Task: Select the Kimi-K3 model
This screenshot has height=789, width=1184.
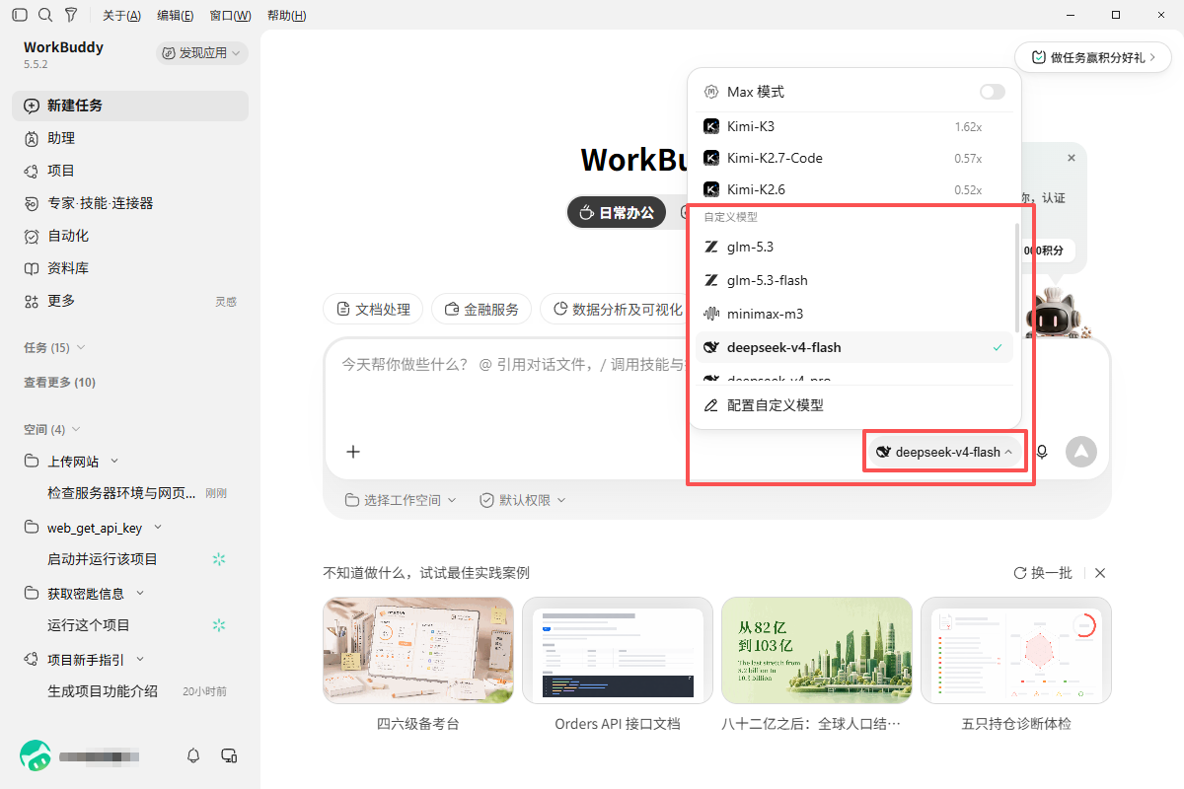Action: tap(854, 126)
